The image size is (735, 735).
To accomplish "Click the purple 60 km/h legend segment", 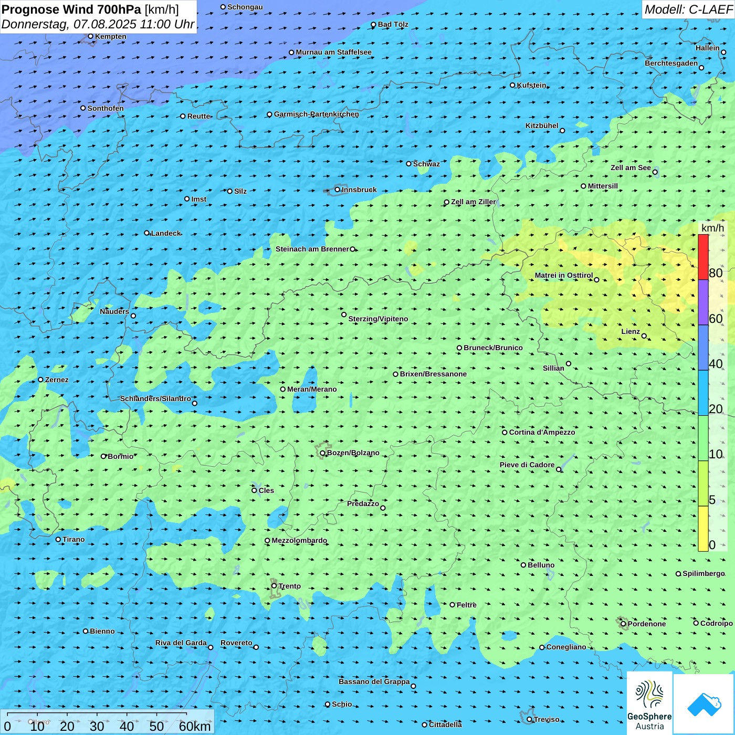I will (x=703, y=302).
